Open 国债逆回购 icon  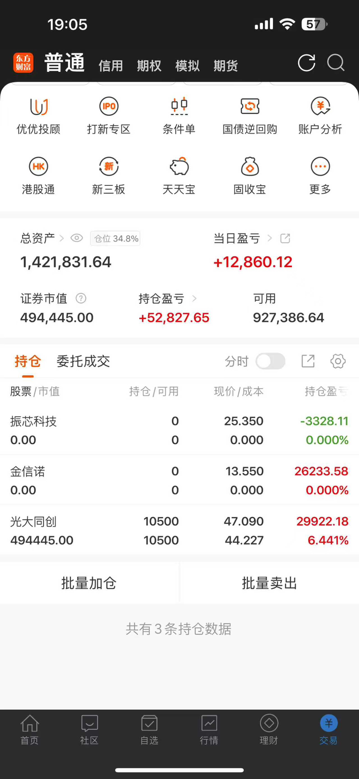coord(250,106)
